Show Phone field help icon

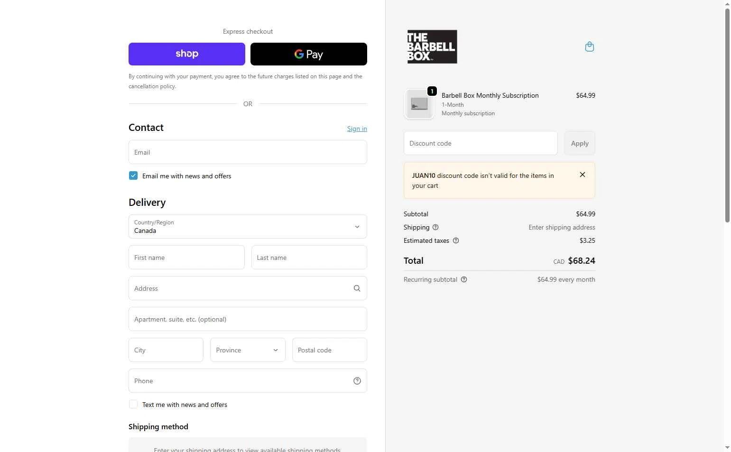click(357, 381)
